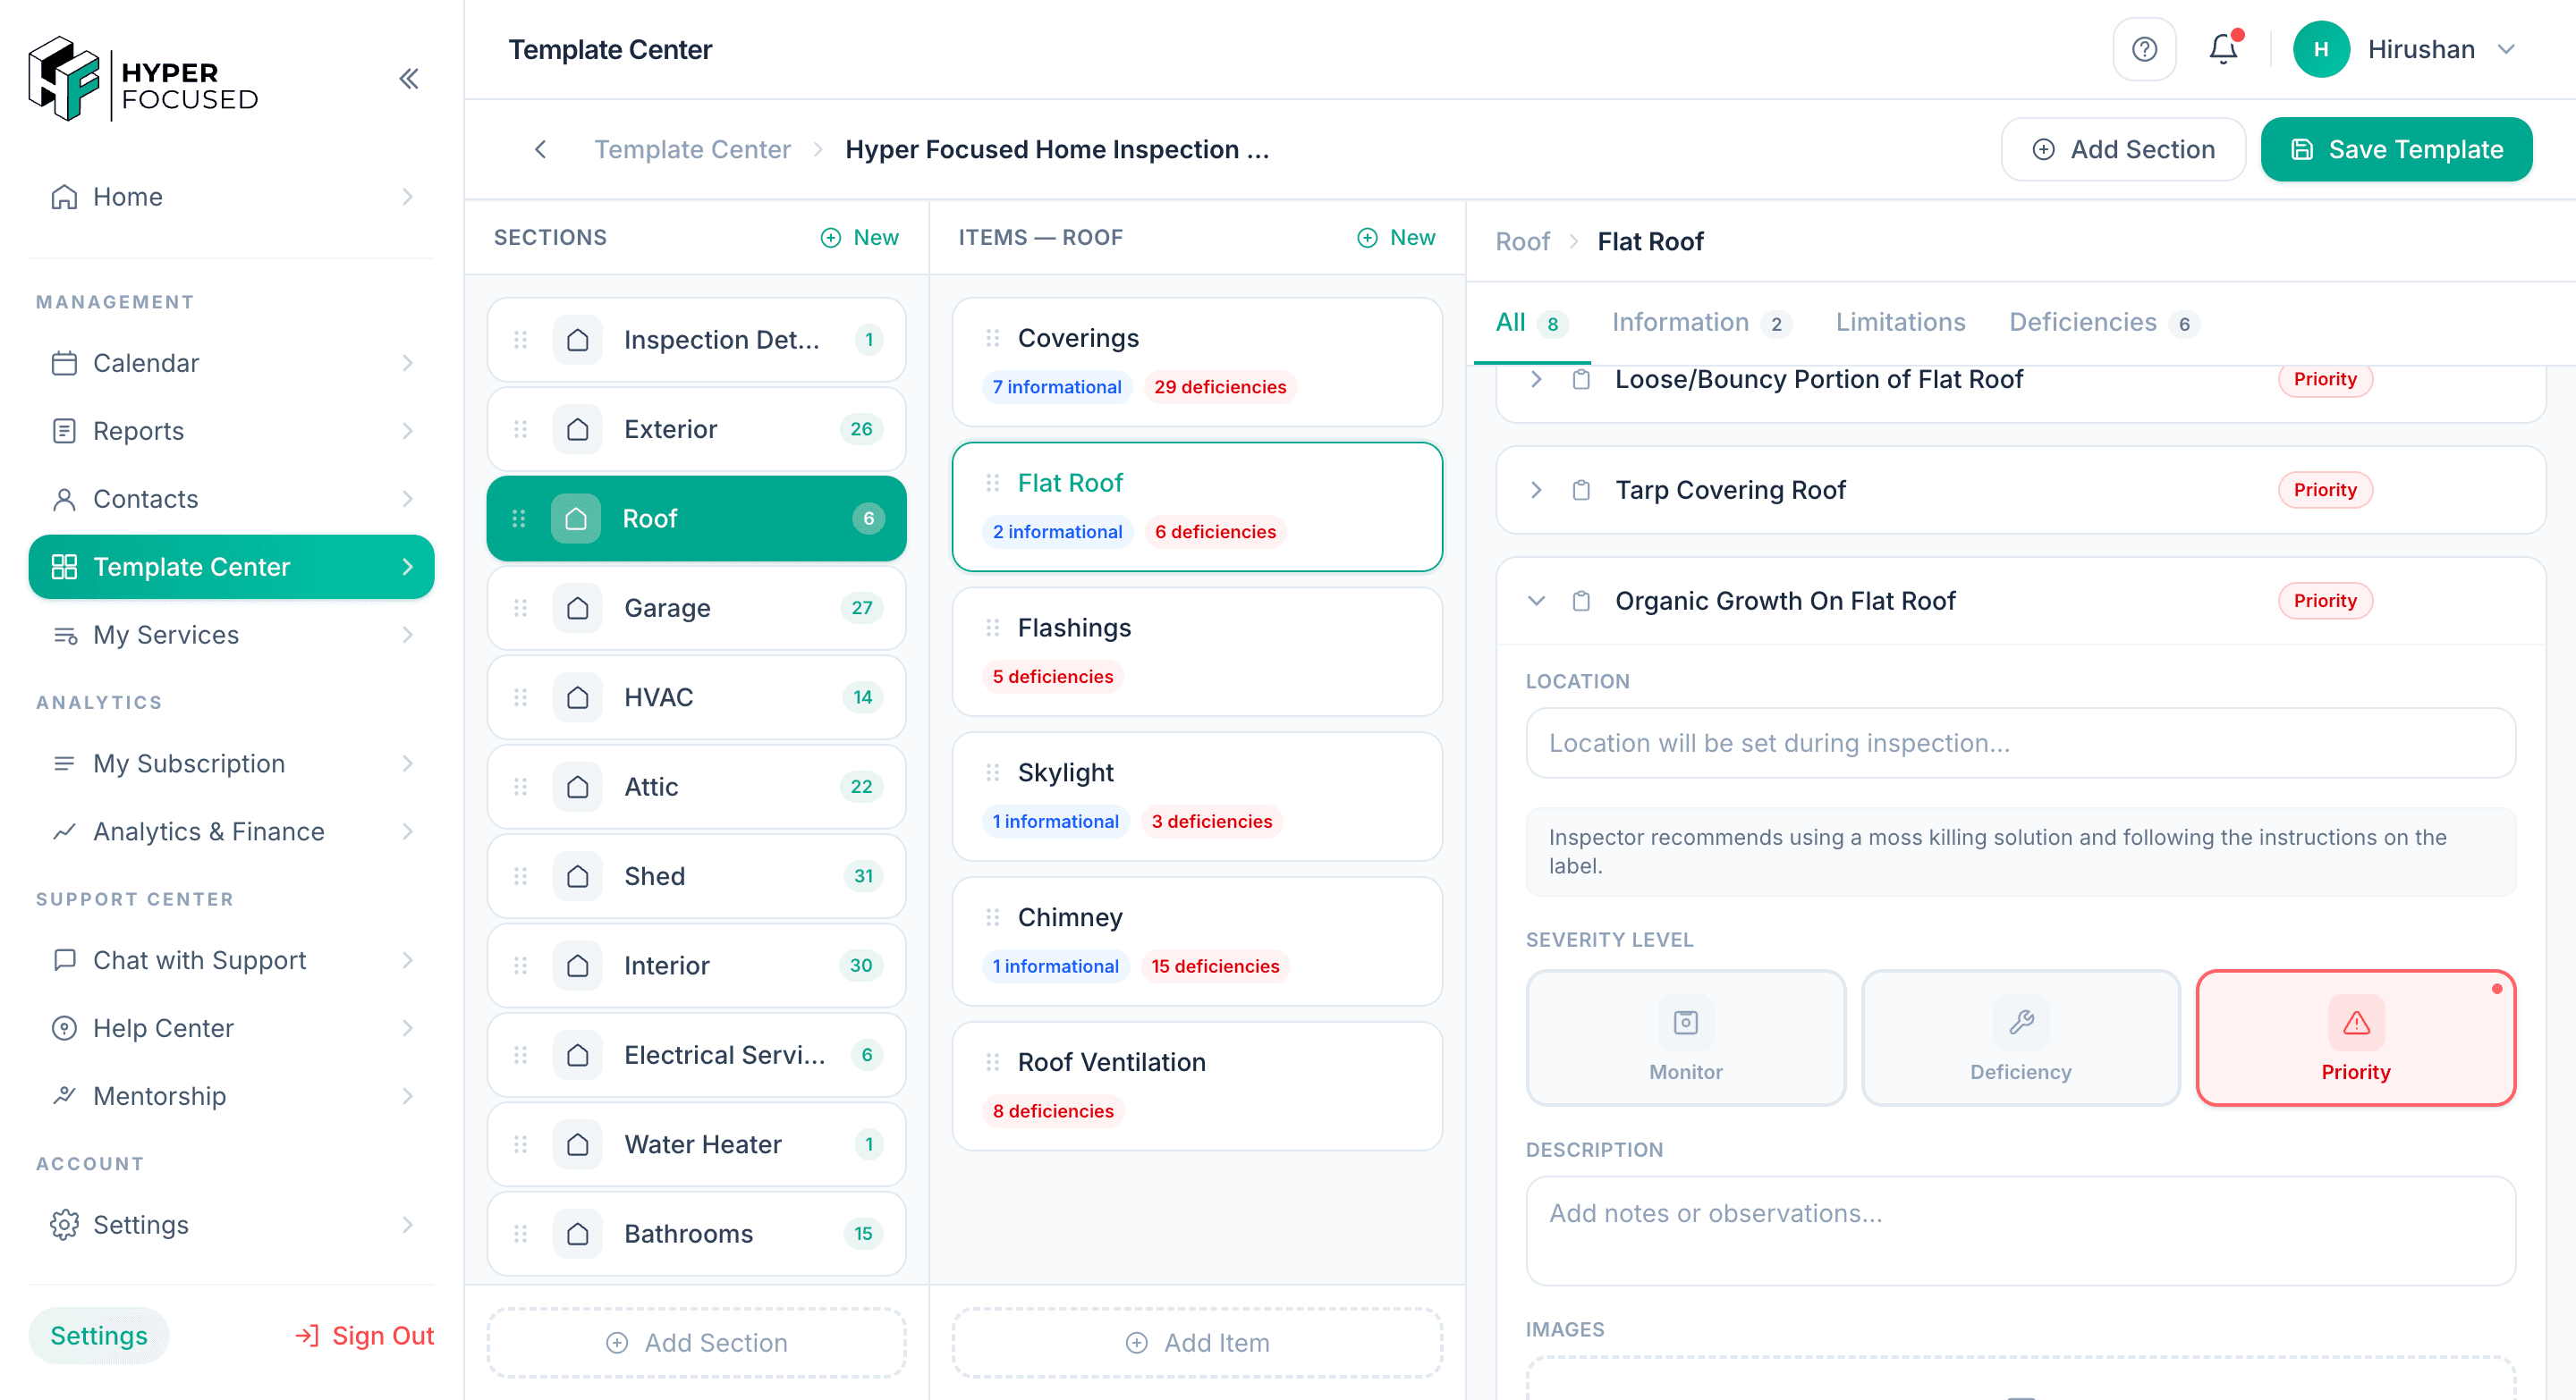Expand the Loose/Bouncy Portion of Flat Roof entry
2576x1400 pixels.
pyautogui.click(x=1536, y=379)
